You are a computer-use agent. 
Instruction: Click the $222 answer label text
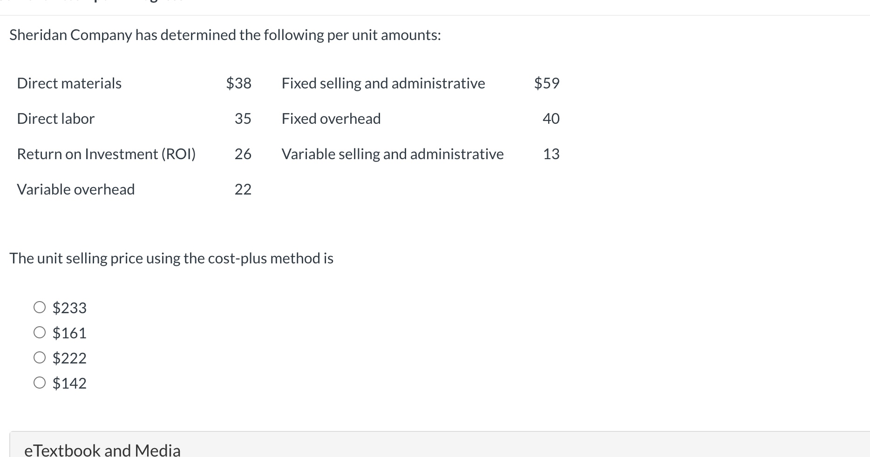coord(69,357)
